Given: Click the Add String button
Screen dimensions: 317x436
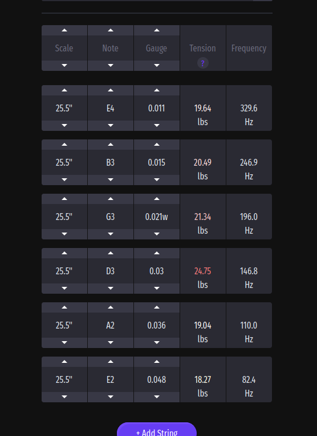Looking at the screenshot, I should pos(157,430).
